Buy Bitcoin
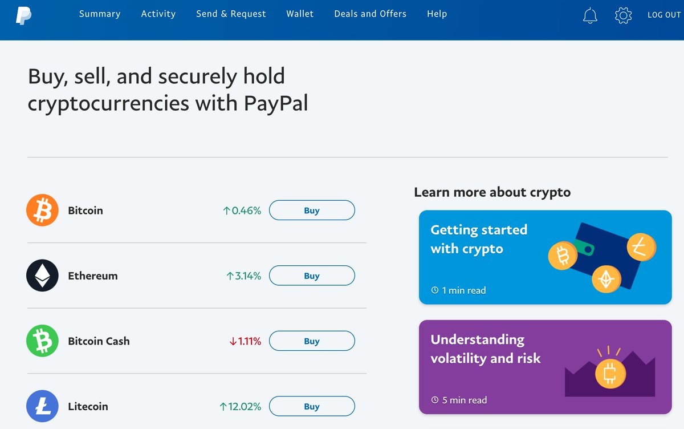Screen dimensions: 684x429 (x=312, y=211)
